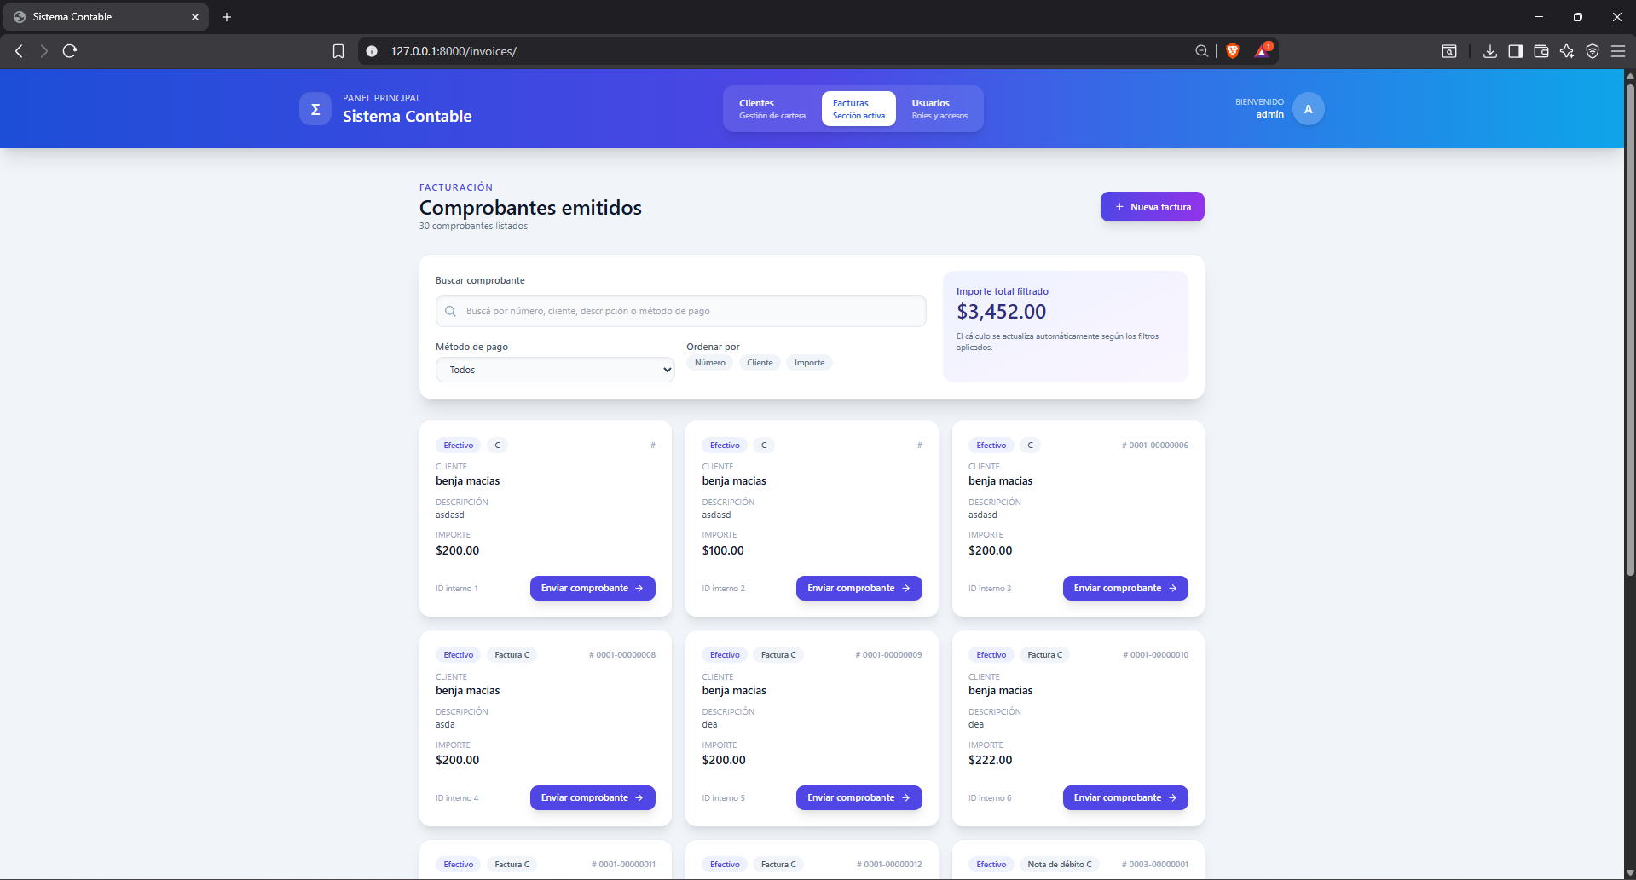Toggle the browser sidebar panel icon
1636x880 pixels.
pos(1515,51)
